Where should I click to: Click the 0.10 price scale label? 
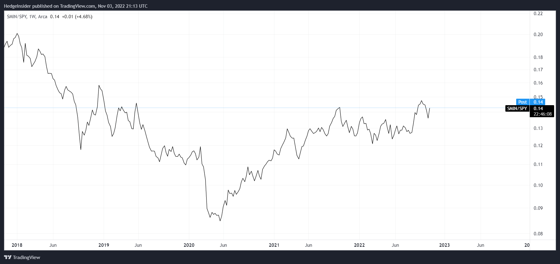coord(538,185)
